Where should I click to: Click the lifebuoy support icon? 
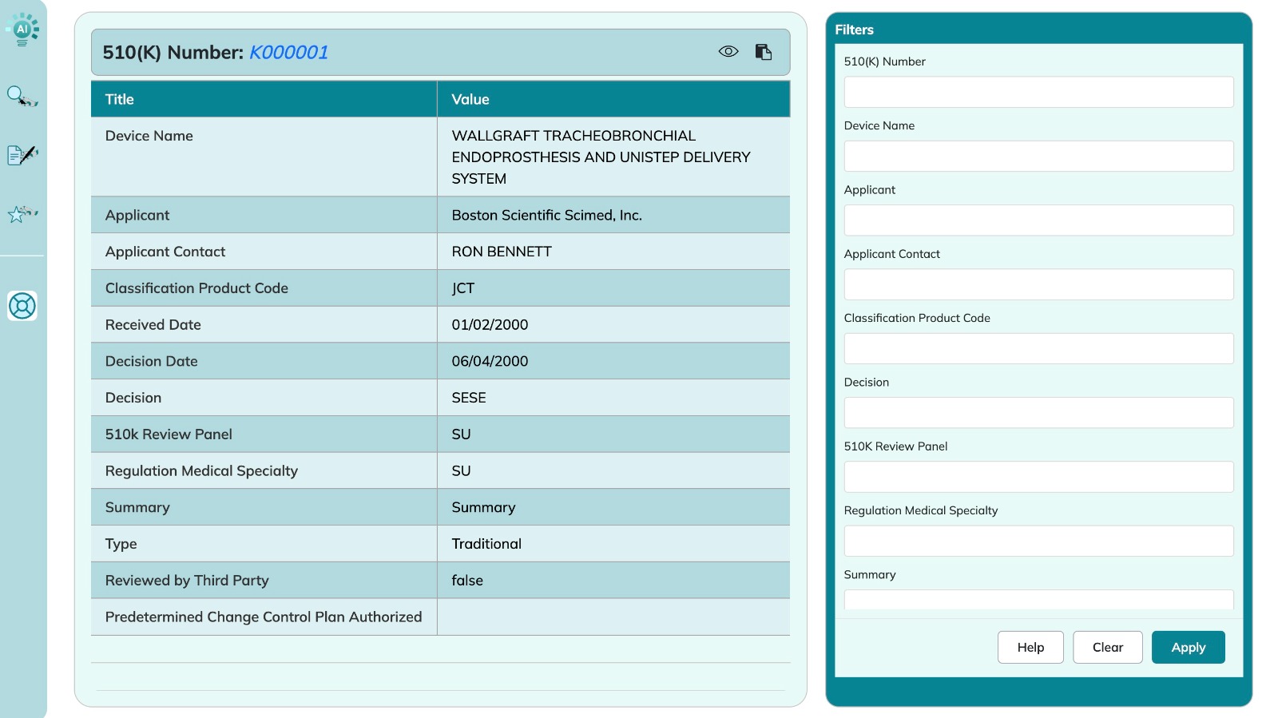pos(22,306)
